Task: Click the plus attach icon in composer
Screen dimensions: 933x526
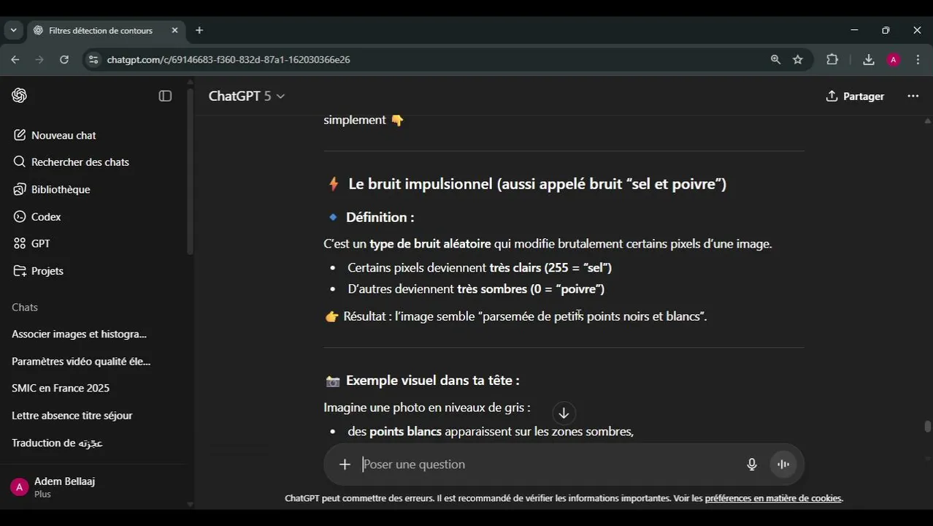Action: [x=345, y=465]
